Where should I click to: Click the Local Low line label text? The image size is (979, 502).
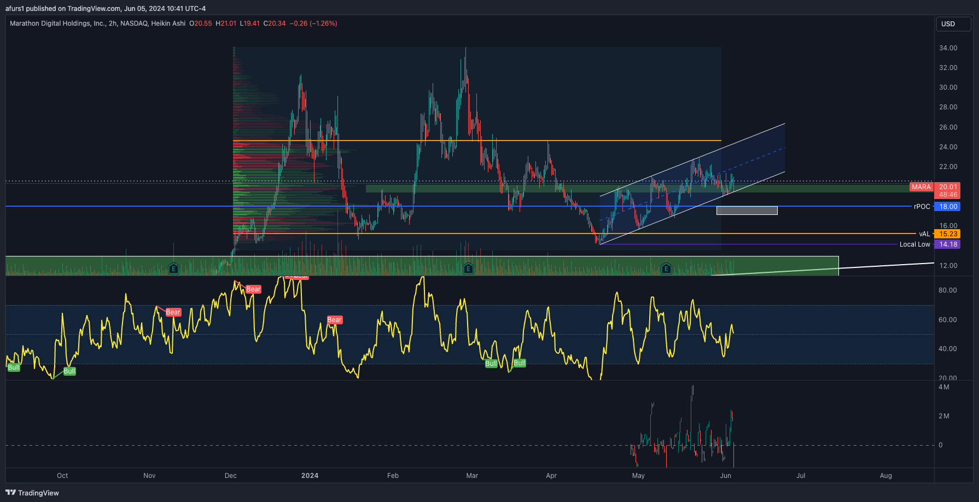coord(914,244)
